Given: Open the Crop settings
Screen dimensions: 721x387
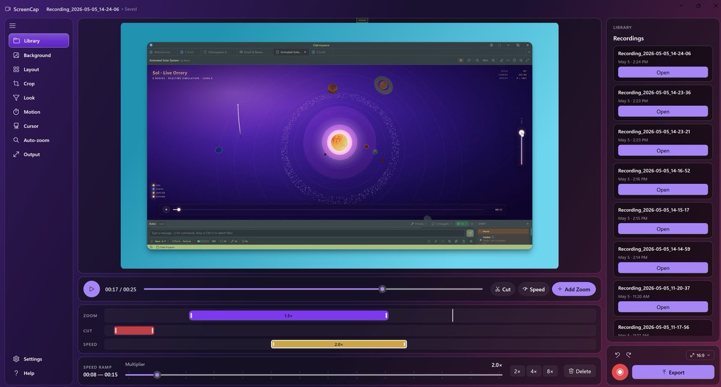Looking at the screenshot, I should tap(38, 84).
